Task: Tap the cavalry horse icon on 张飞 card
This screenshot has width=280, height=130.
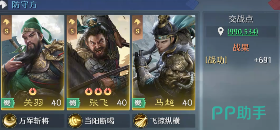Action: coord(72,21)
